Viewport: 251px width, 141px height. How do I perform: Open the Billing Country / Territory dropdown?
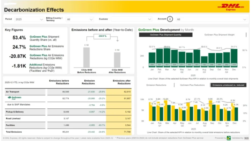click(x=80, y=19)
